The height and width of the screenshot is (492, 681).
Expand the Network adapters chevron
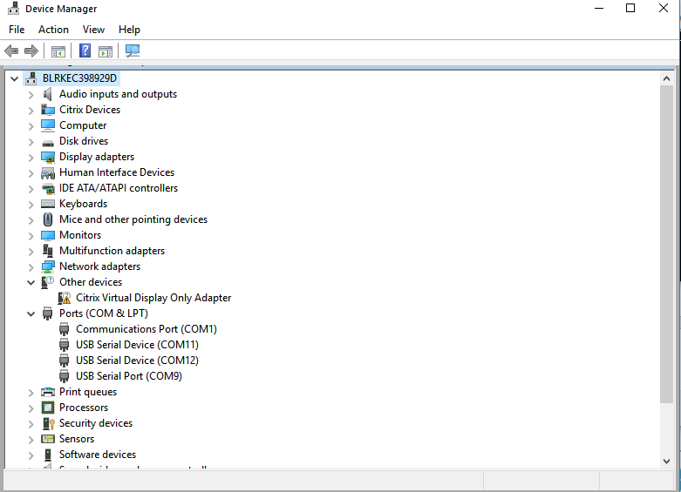click(x=31, y=266)
